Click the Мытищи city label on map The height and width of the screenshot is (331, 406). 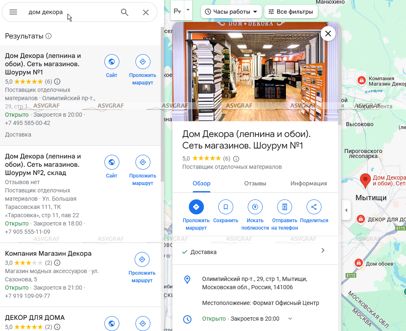(x=371, y=198)
